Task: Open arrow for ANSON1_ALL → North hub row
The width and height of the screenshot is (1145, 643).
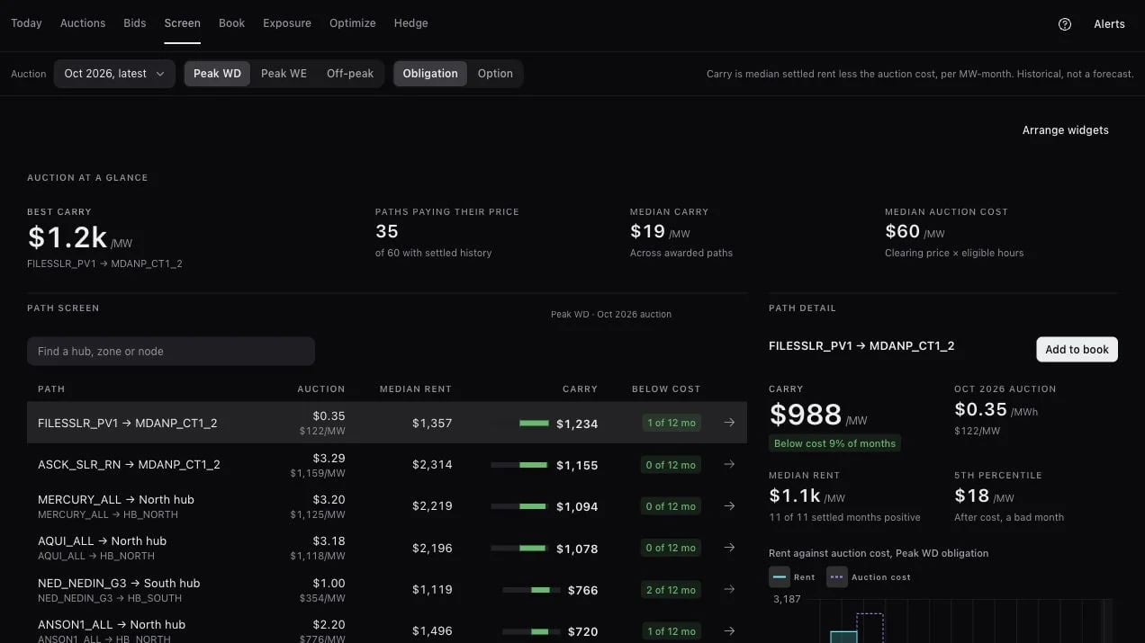Action: coord(729,631)
